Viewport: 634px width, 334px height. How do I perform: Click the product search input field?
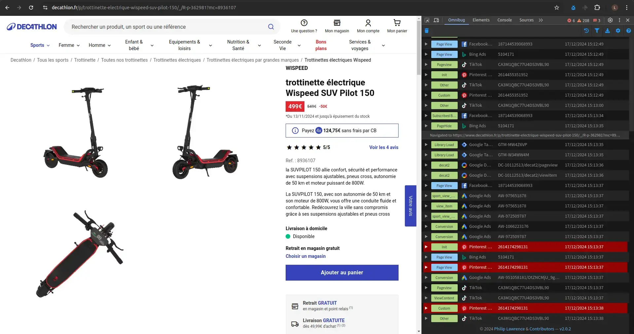(x=168, y=27)
